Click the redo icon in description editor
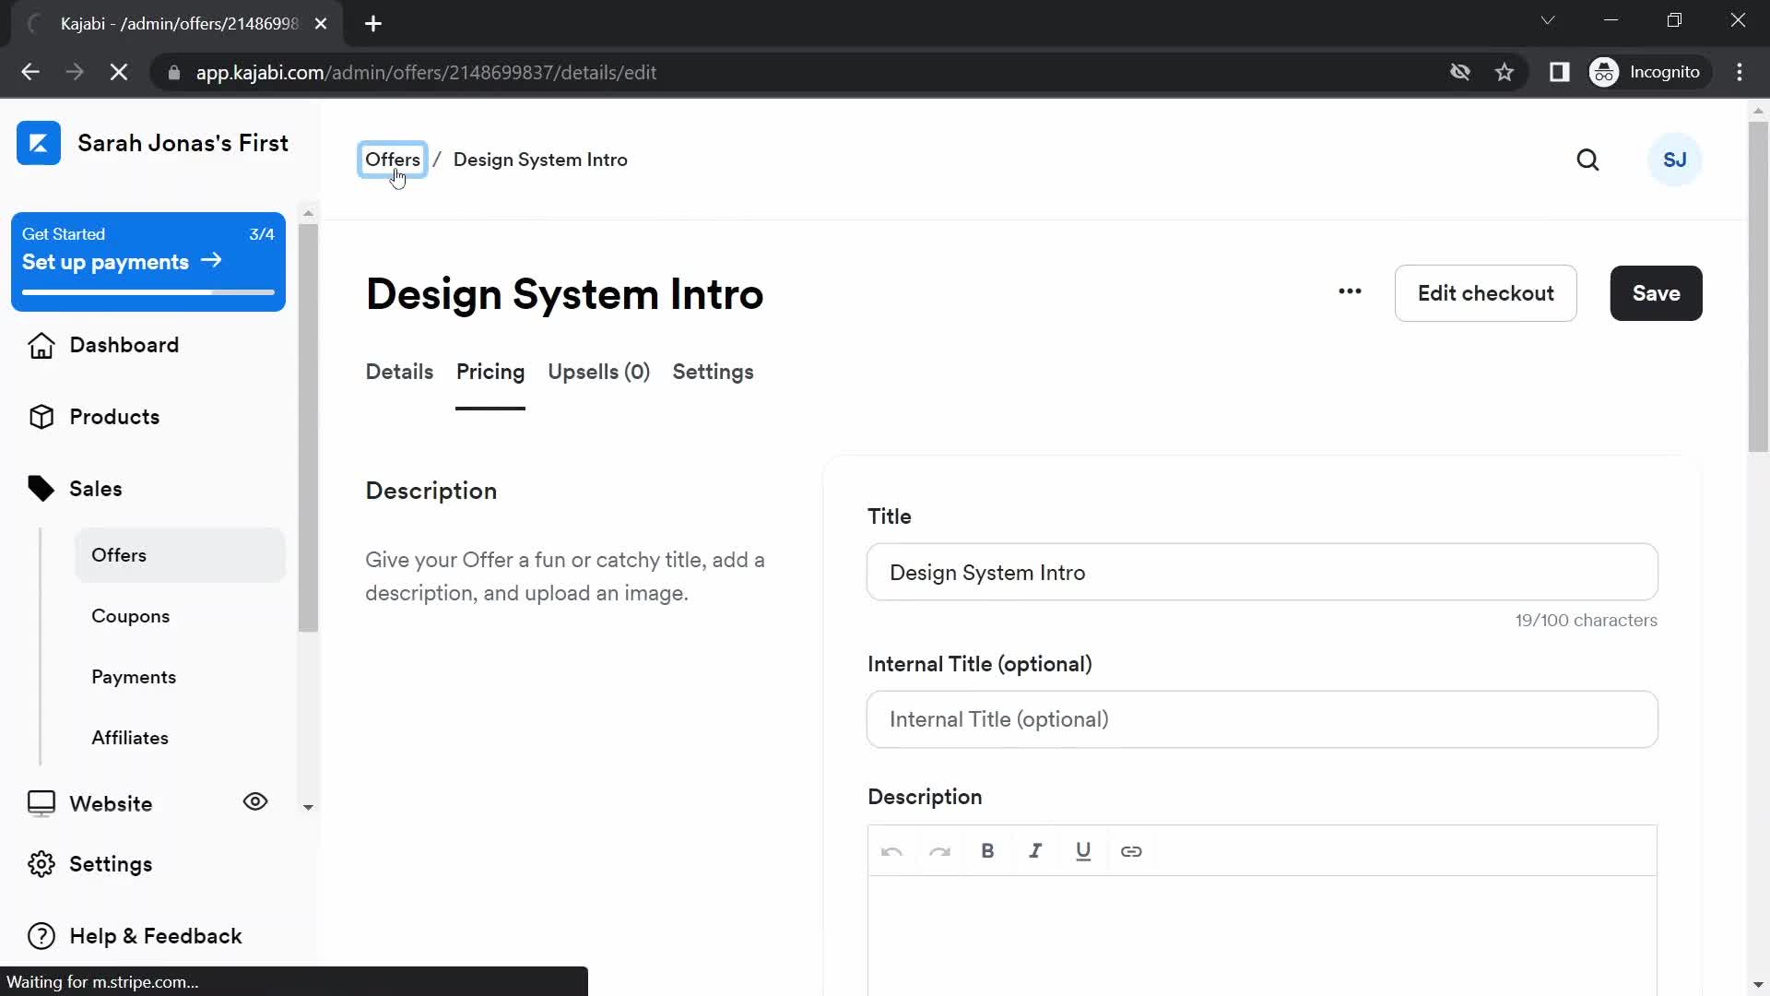Viewport: 1770px width, 996px height. point(939,851)
